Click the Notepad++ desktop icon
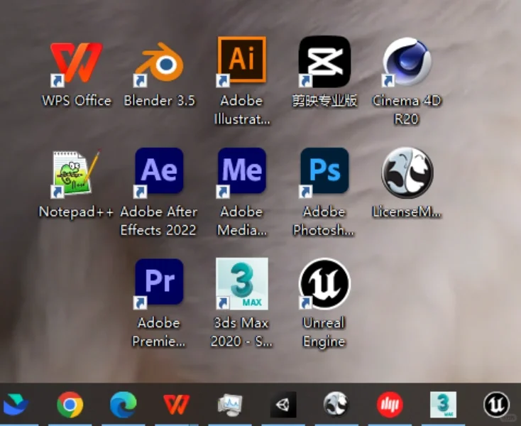The image size is (521, 426). 76,173
